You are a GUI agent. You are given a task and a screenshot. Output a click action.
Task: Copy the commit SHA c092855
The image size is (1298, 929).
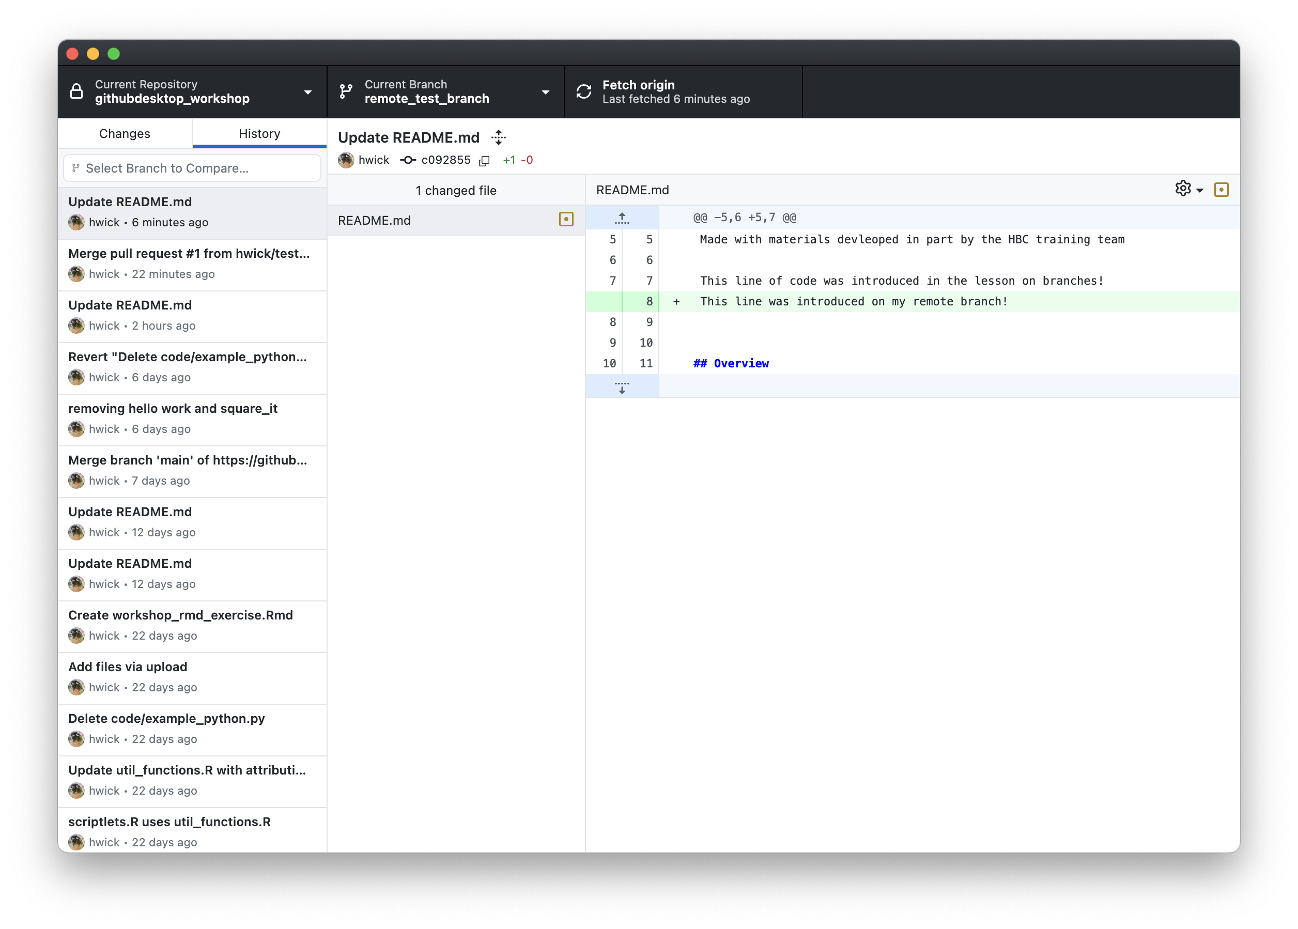click(484, 161)
